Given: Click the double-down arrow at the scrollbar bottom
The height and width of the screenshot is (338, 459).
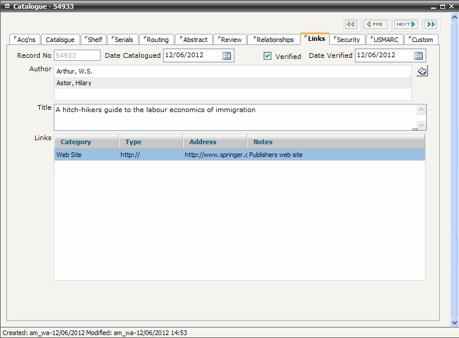Looking at the screenshot, I should (x=455, y=322).
